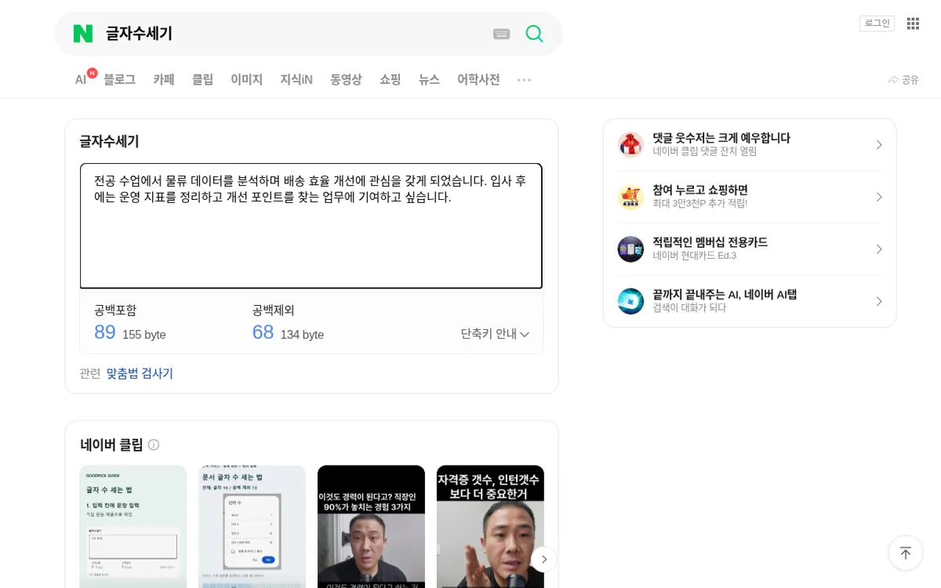
Task: Open the 문서 글자 수 세는 법 clip thumbnail
Action: 252,526
